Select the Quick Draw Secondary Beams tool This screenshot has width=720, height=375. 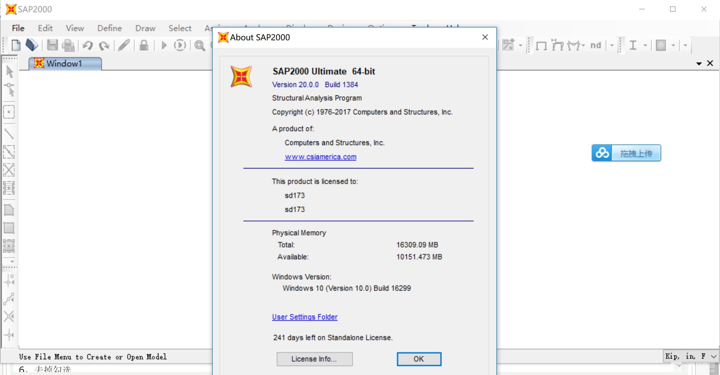9,188
